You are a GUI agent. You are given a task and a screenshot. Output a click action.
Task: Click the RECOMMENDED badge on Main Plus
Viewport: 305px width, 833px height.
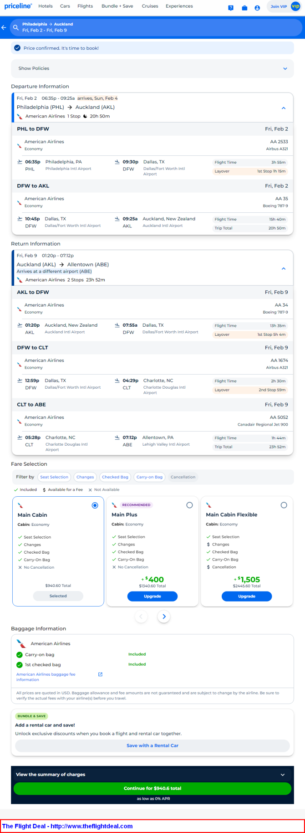(x=136, y=505)
